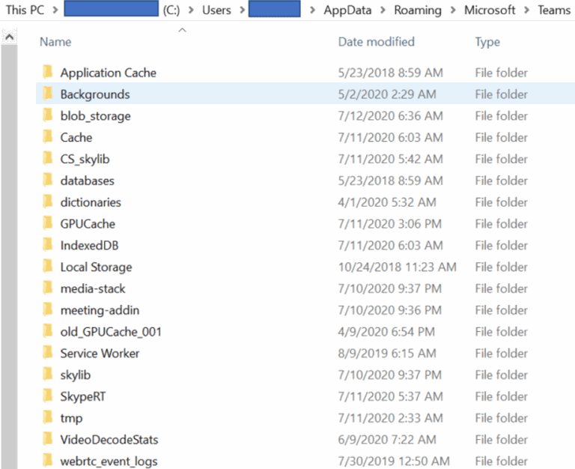Viewport: 575px width, 469px height.
Task: Click the meeting-addin folder icon
Action: pos(48,309)
